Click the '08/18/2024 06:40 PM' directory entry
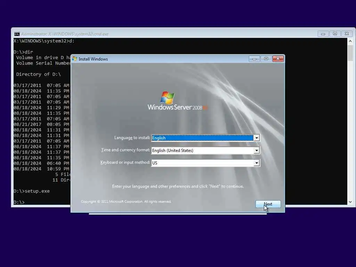 point(41,163)
